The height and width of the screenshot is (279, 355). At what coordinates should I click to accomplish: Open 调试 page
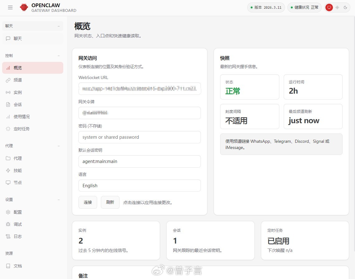pos(33,224)
